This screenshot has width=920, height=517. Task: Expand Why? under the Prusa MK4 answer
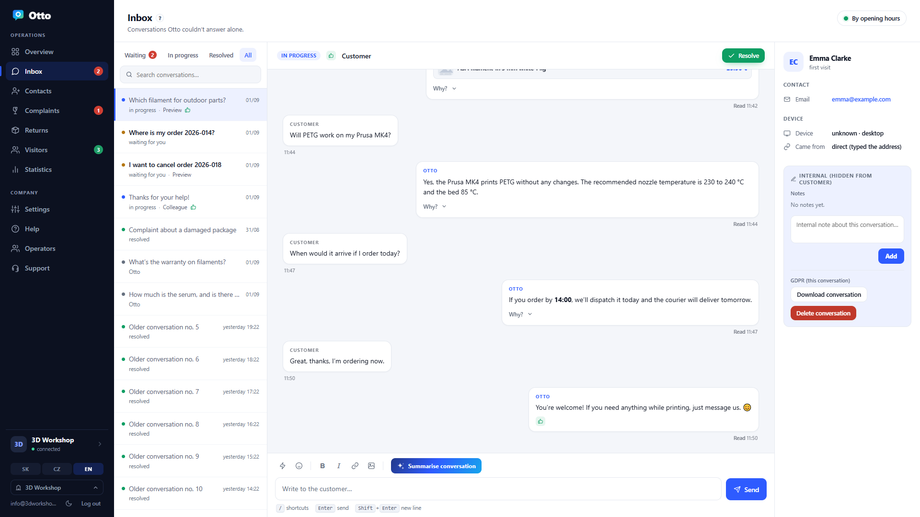click(x=435, y=206)
